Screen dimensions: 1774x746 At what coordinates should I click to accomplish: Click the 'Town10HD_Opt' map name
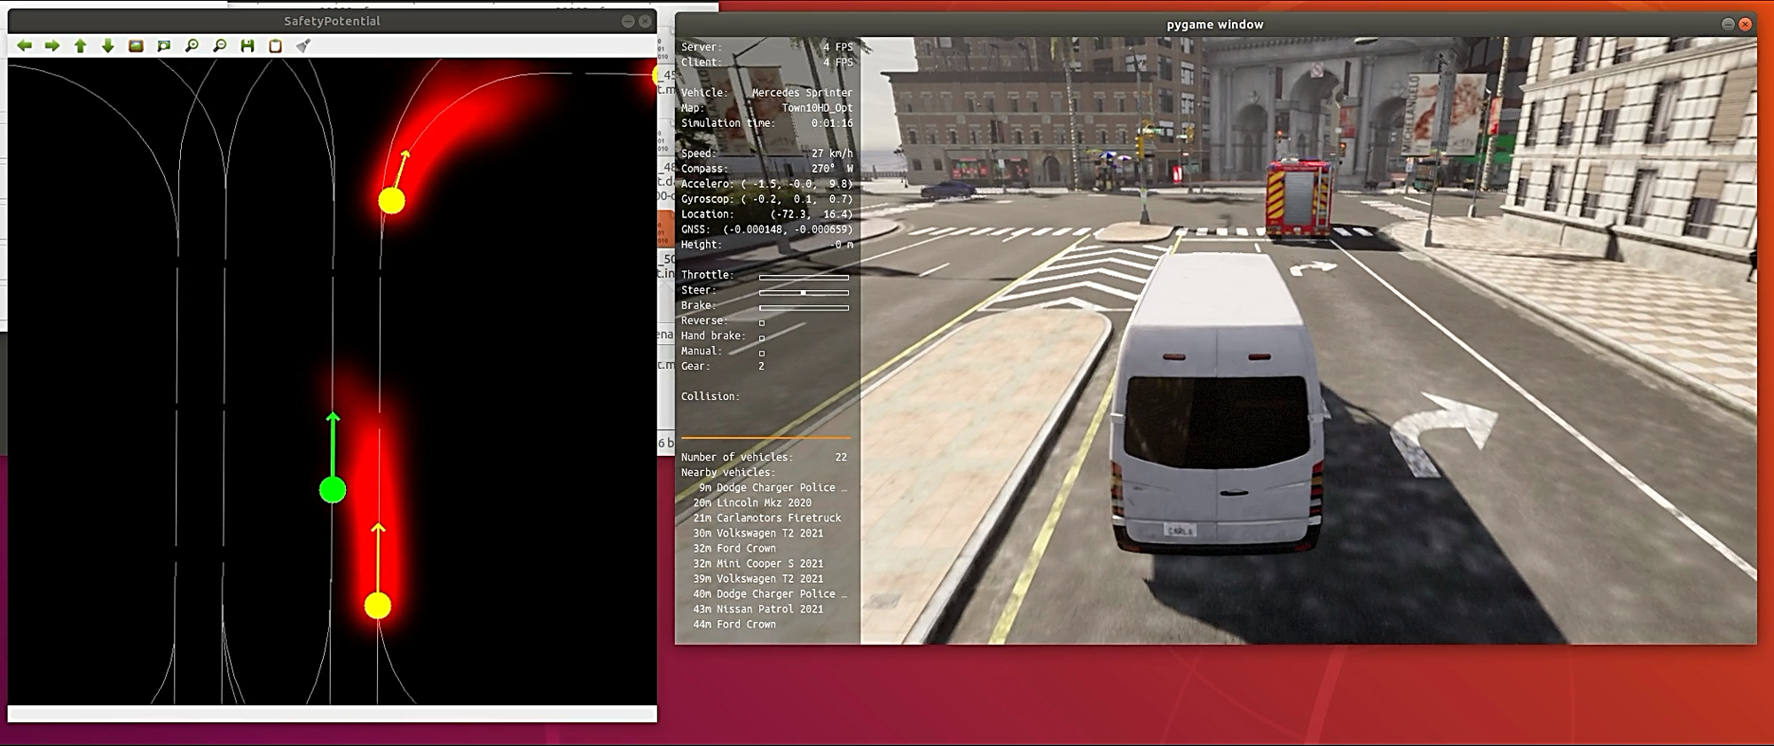coord(817,108)
